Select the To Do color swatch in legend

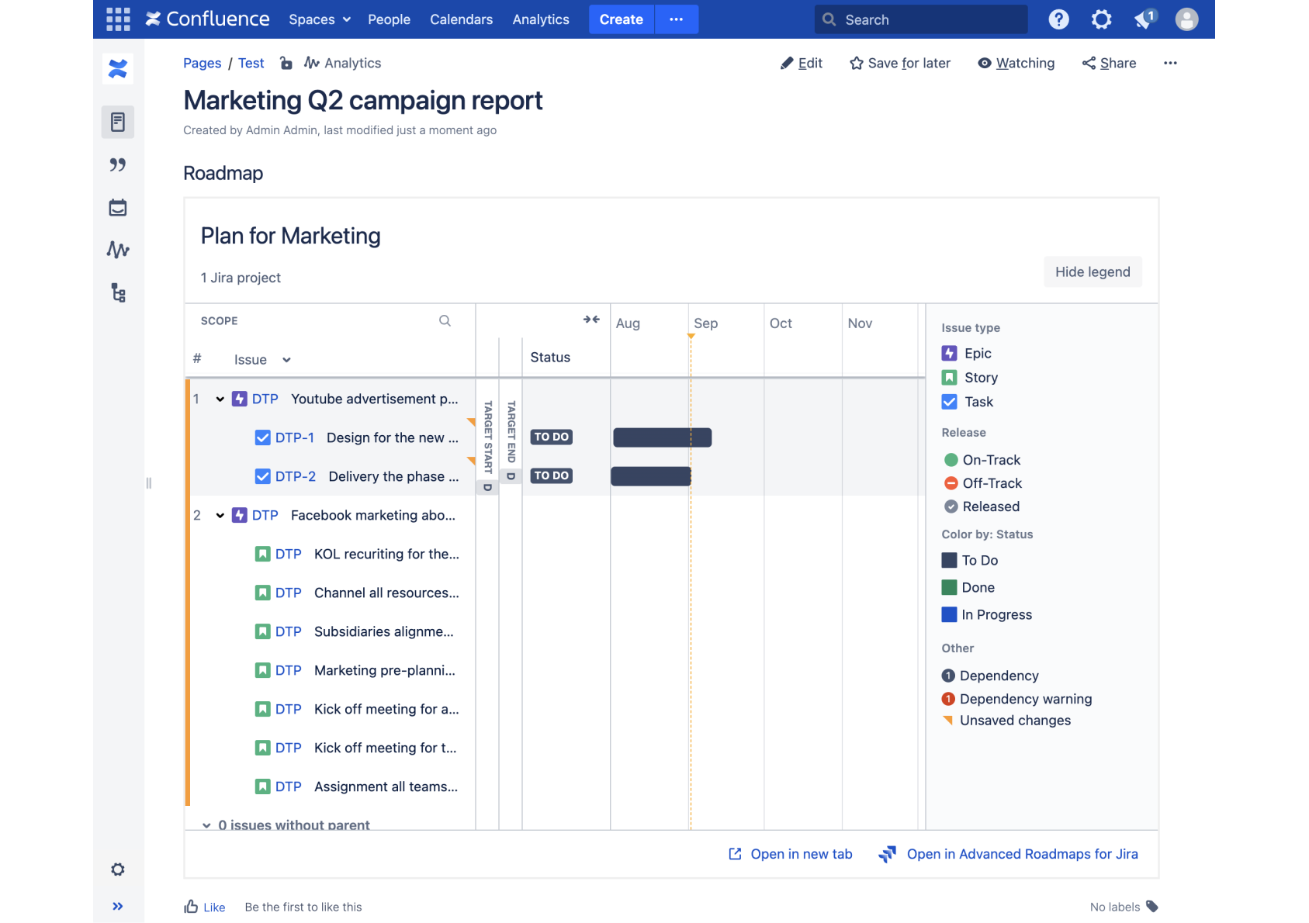tap(948, 559)
